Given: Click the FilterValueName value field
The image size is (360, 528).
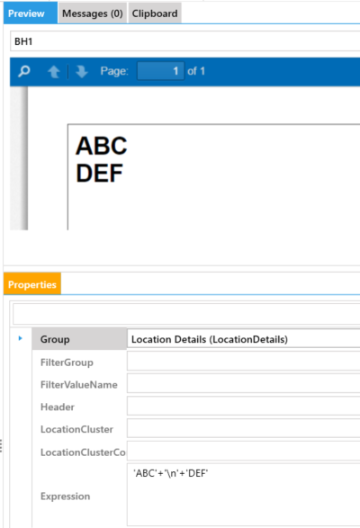Looking at the screenshot, I should click(243, 383).
